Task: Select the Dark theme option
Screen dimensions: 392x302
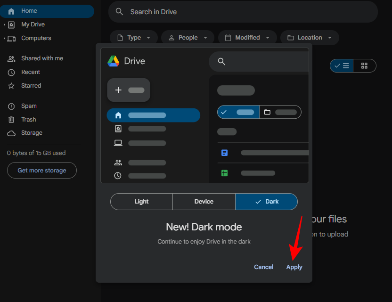Action: [x=267, y=202]
